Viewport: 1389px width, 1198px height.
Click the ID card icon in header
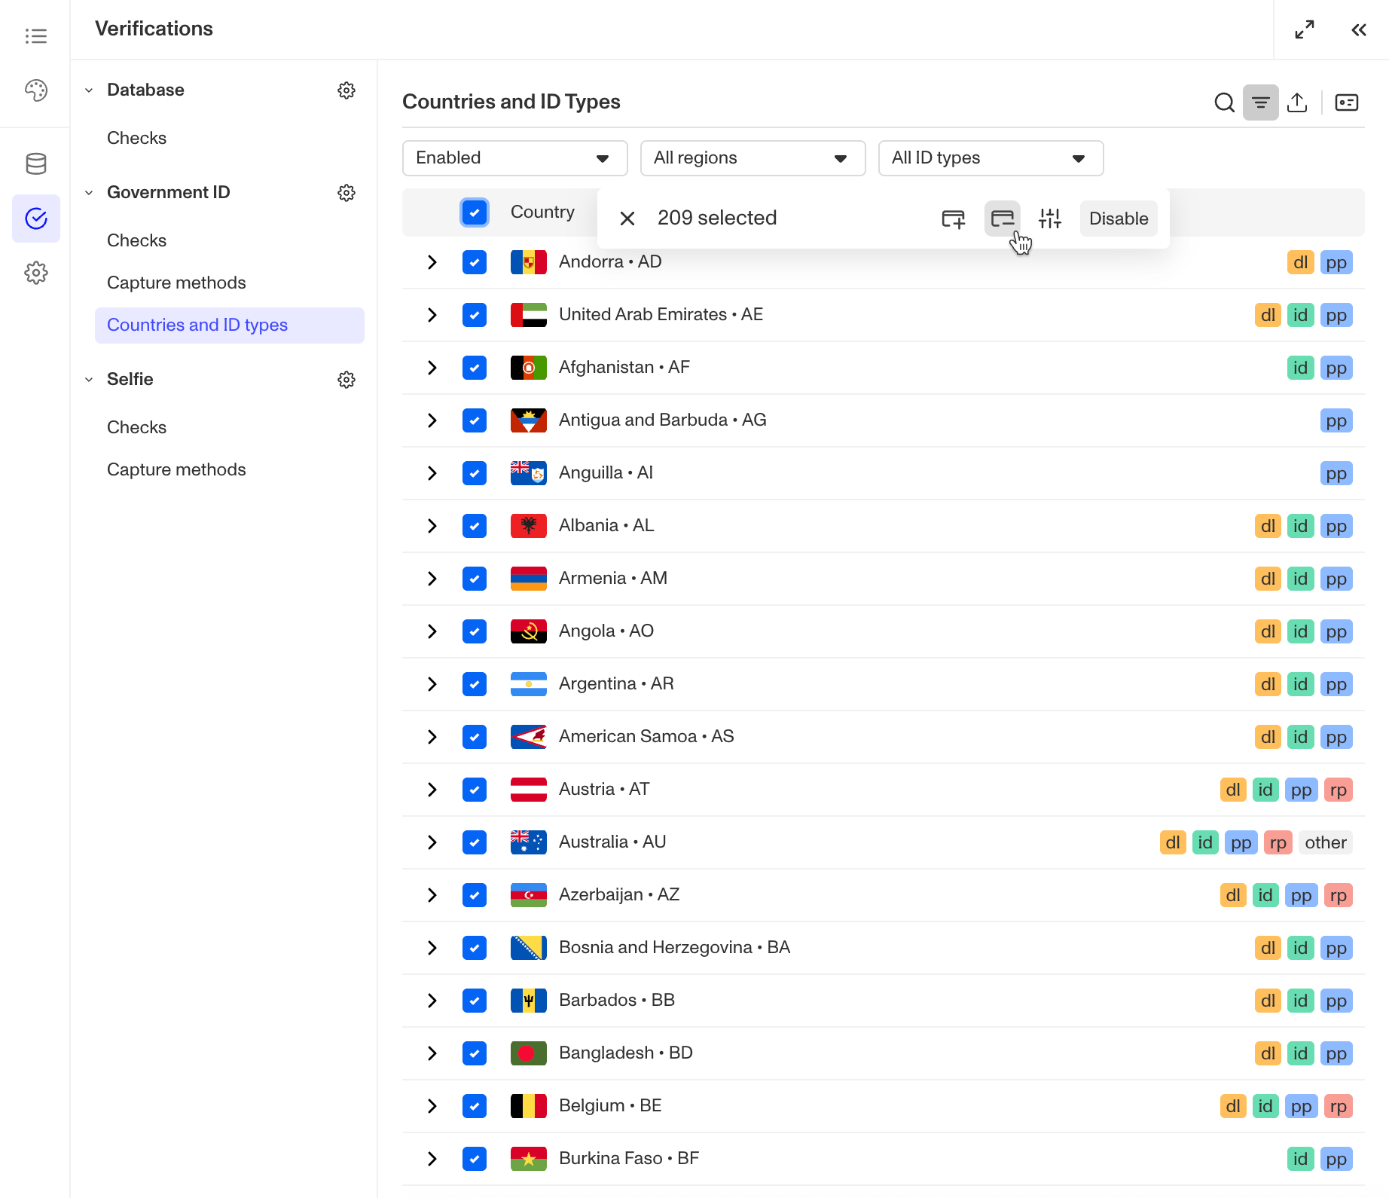(1347, 102)
